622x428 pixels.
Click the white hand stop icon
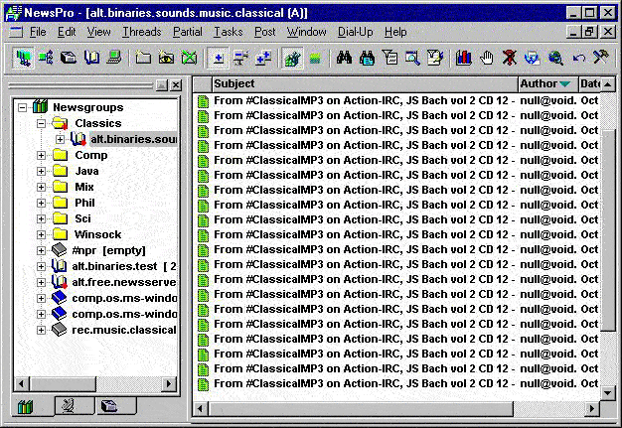click(x=487, y=59)
